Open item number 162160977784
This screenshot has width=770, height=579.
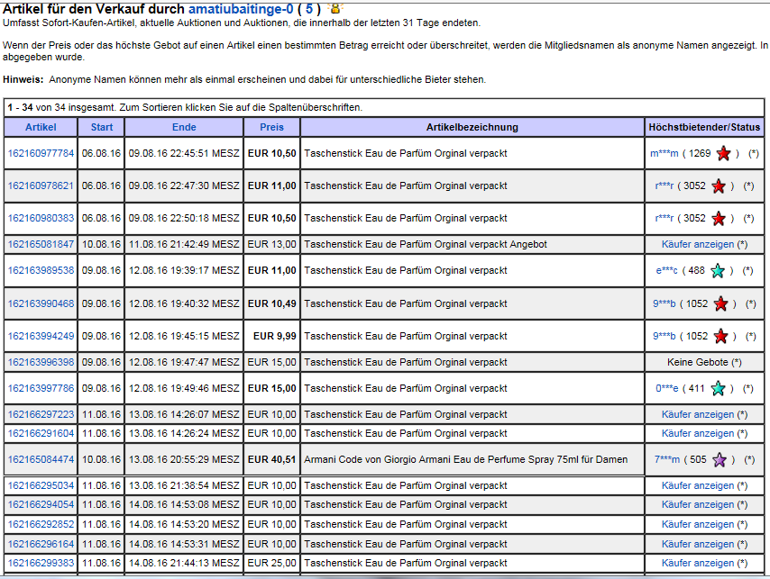41,153
